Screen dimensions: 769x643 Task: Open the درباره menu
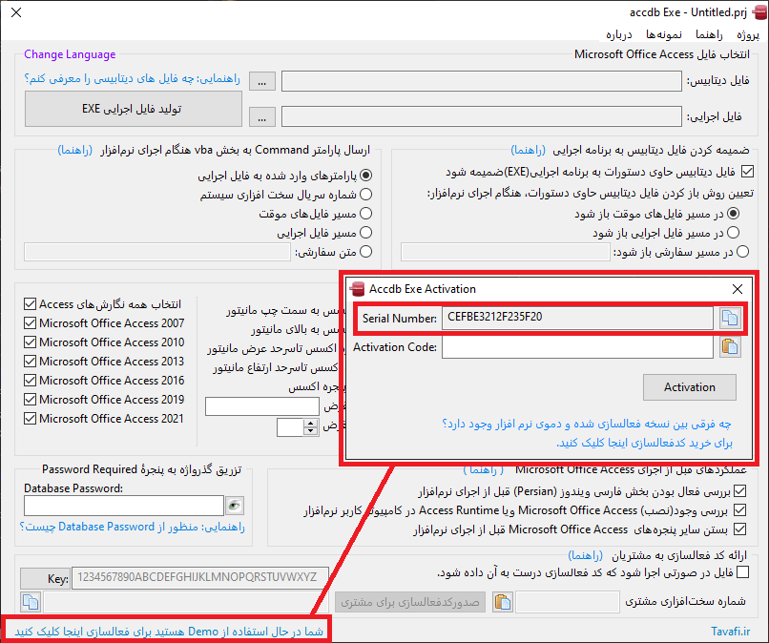click(x=619, y=35)
